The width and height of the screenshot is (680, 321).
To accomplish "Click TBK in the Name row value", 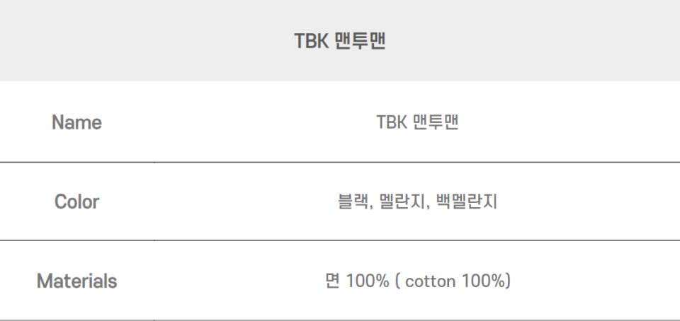I will pos(391,122).
